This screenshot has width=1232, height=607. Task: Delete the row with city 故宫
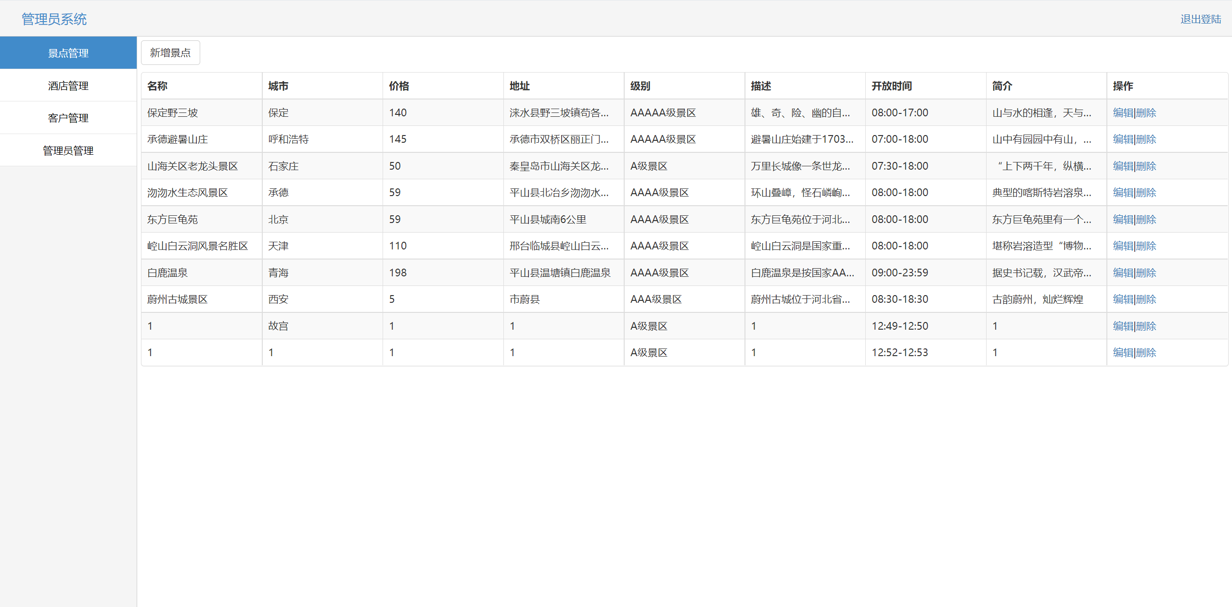click(1146, 326)
